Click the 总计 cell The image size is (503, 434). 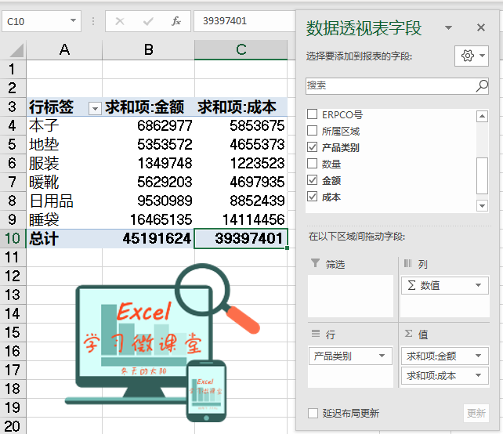tap(64, 238)
